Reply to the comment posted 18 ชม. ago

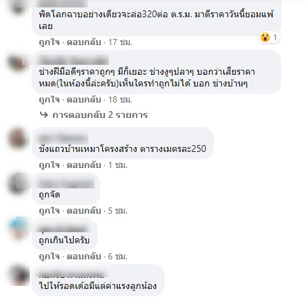(x=84, y=99)
